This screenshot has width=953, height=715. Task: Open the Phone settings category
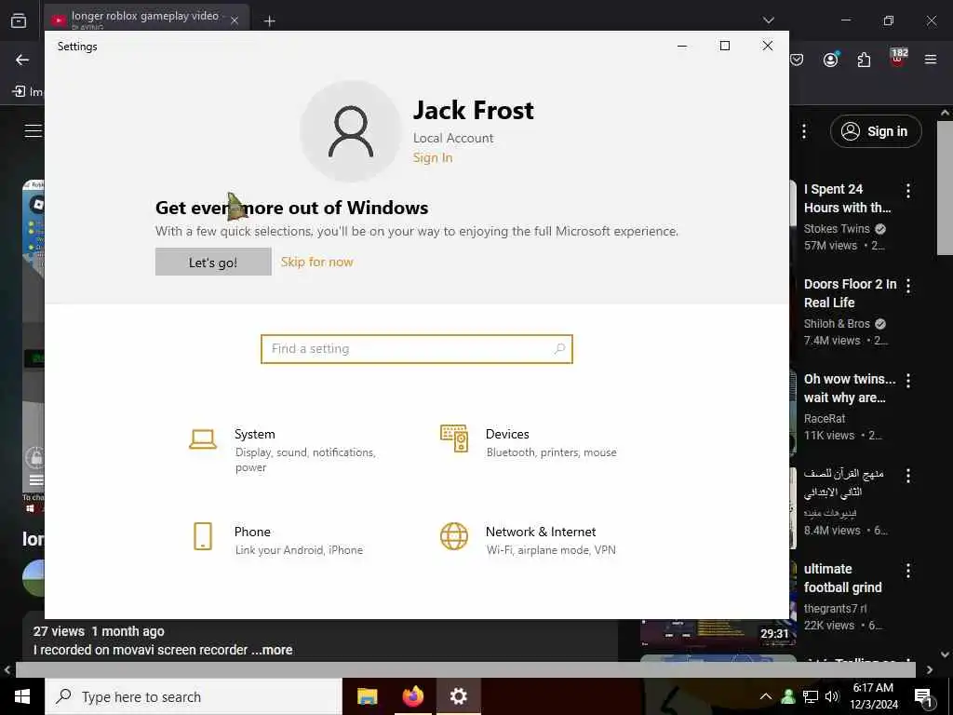click(x=278, y=539)
